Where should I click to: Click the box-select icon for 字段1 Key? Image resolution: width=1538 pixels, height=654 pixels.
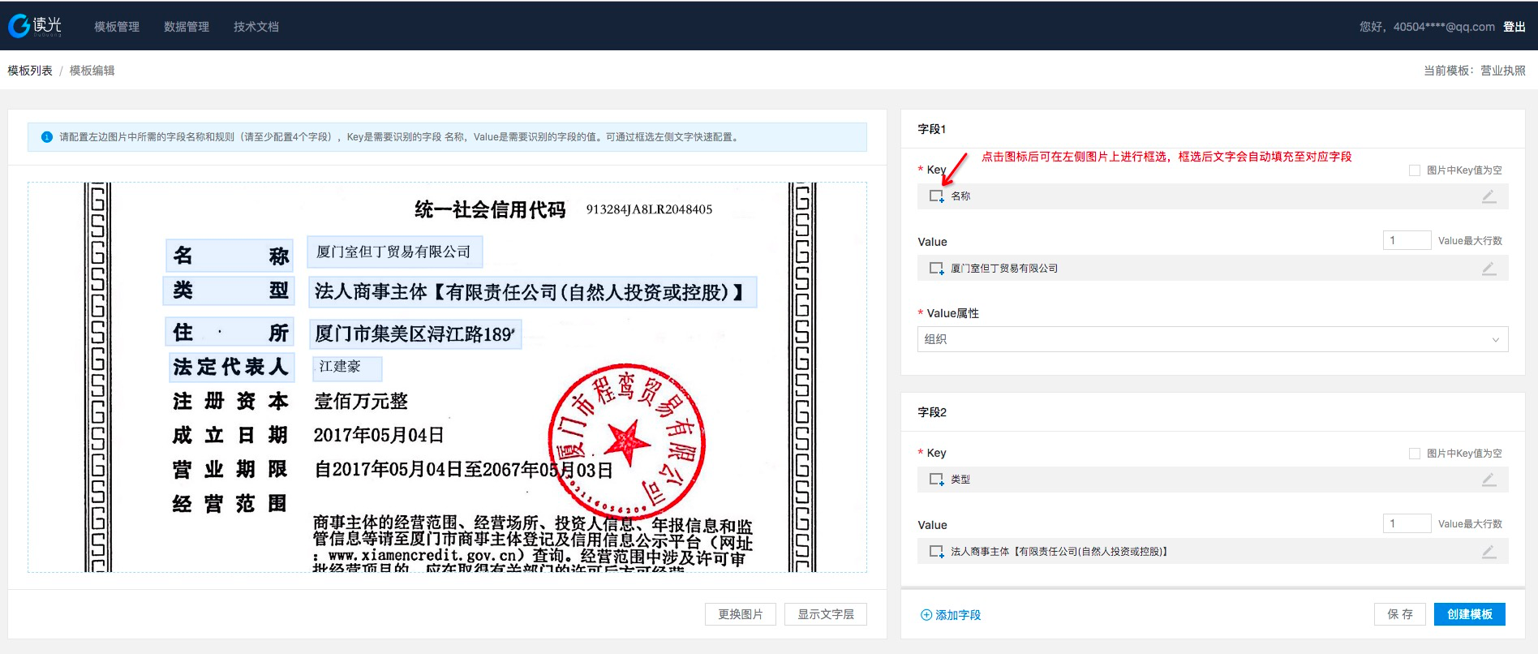pyautogui.click(x=936, y=196)
